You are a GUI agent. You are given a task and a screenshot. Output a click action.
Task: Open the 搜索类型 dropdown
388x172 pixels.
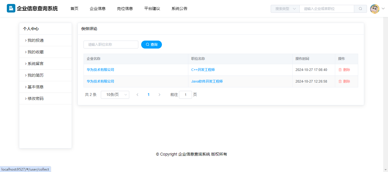285,9
